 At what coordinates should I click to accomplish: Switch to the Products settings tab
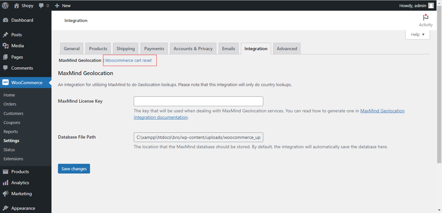pyautogui.click(x=98, y=49)
